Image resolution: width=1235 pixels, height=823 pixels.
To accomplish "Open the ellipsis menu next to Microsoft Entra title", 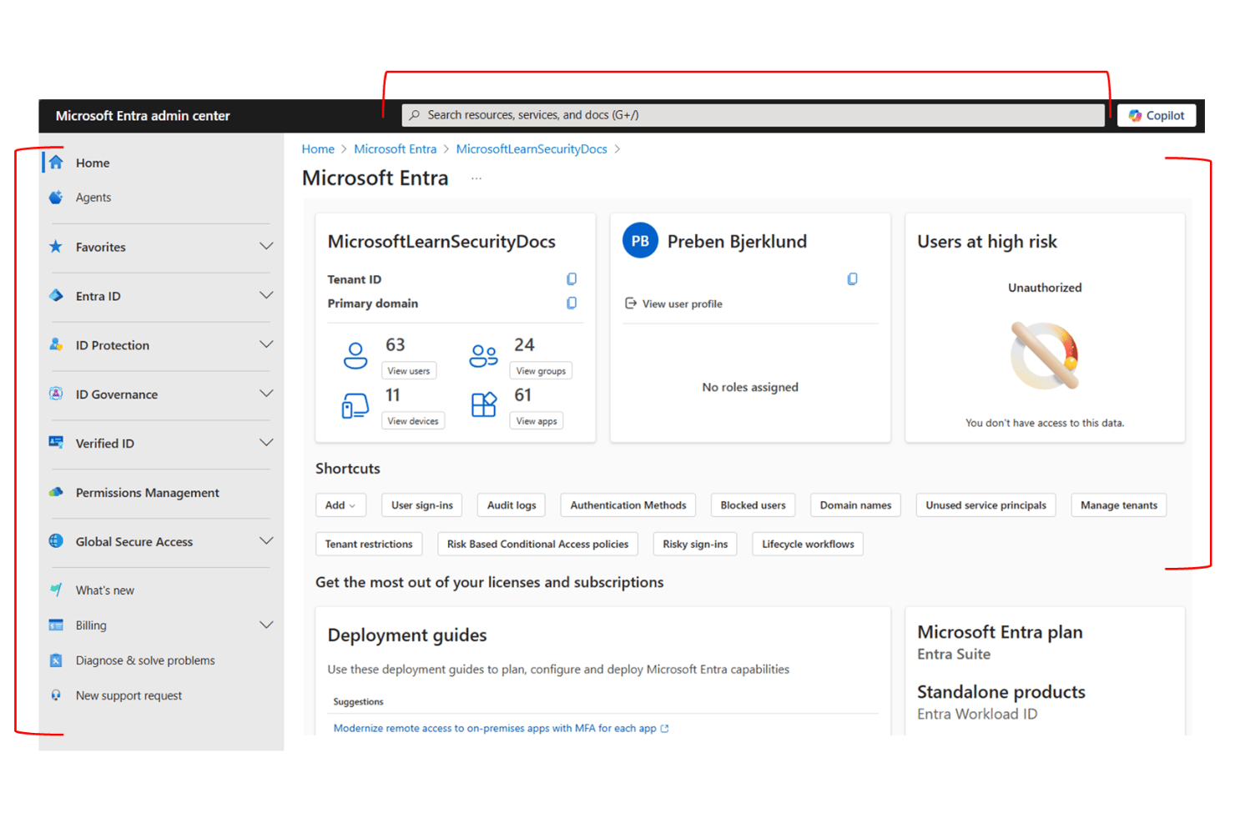I will point(476,178).
